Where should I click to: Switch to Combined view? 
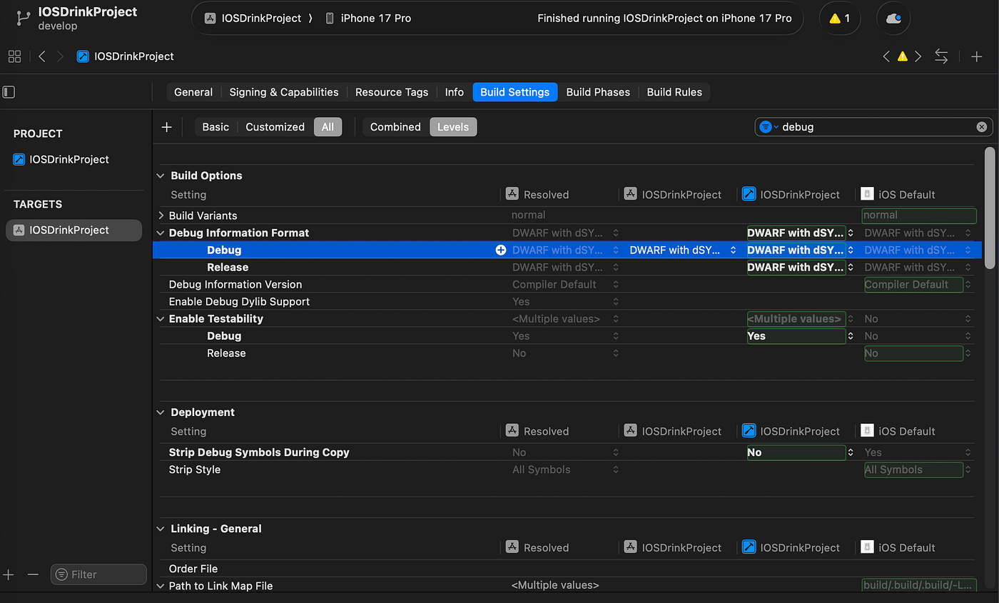click(395, 127)
